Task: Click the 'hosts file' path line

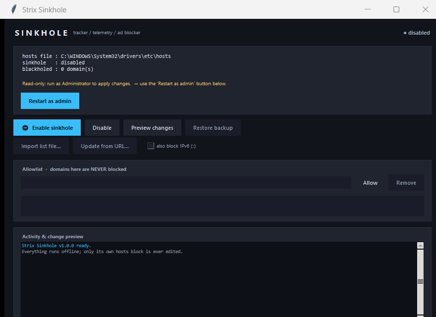Action: (97, 56)
